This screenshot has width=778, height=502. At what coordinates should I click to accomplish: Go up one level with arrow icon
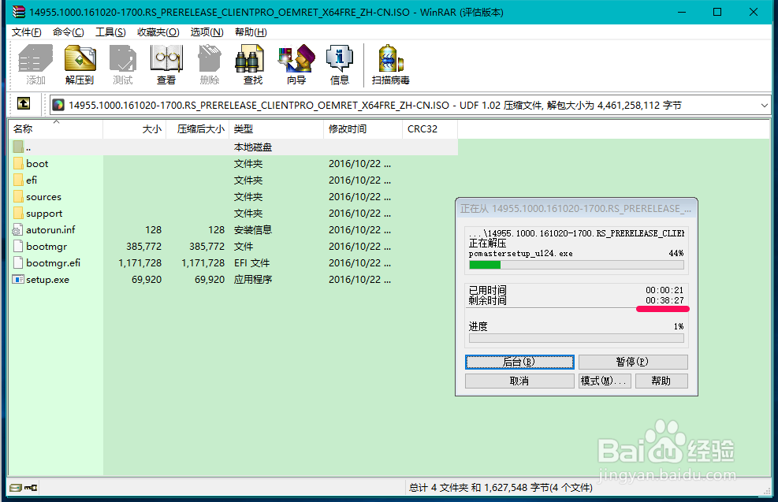pyautogui.click(x=24, y=103)
